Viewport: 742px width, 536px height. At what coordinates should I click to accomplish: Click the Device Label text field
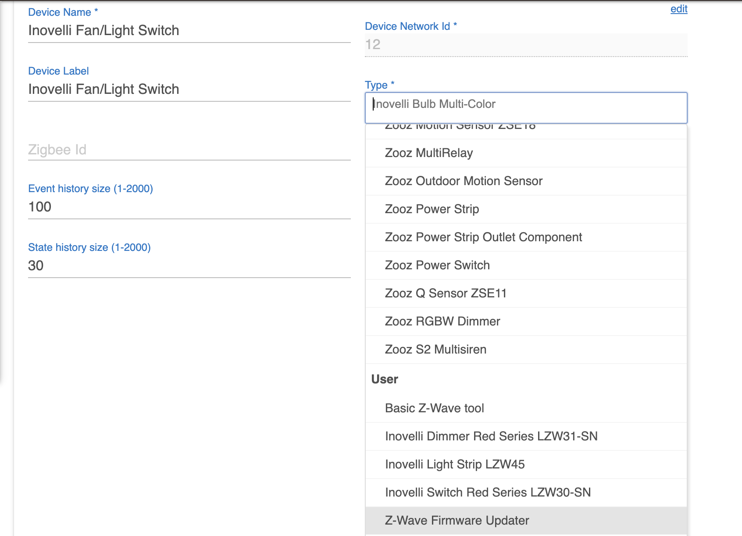tap(189, 89)
